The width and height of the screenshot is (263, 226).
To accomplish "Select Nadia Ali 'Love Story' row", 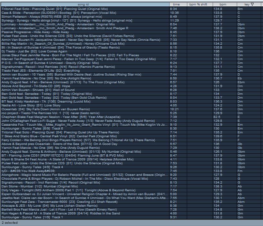I will (131, 105).
